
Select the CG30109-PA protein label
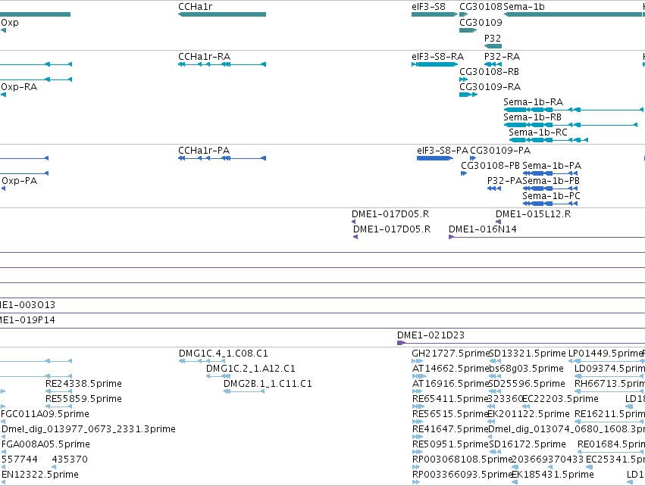pyautogui.click(x=500, y=151)
